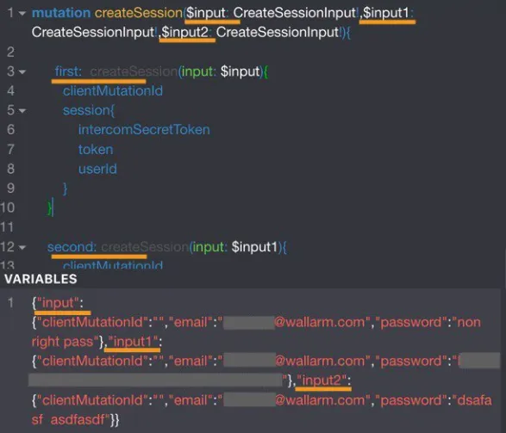Collapse the fold arrow on line 3
Screen dimensions: 506x433
pos(22,71)
